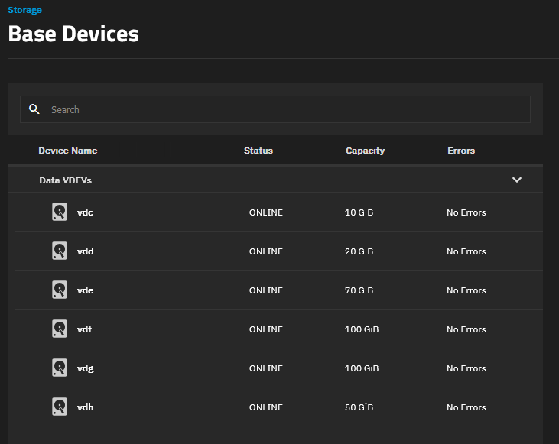
Task: Click ONLINE status of vdg
Action: point(266,368)
